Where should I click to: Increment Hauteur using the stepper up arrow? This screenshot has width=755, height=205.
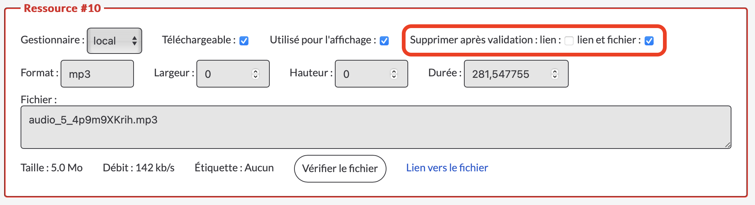[394, 71]
